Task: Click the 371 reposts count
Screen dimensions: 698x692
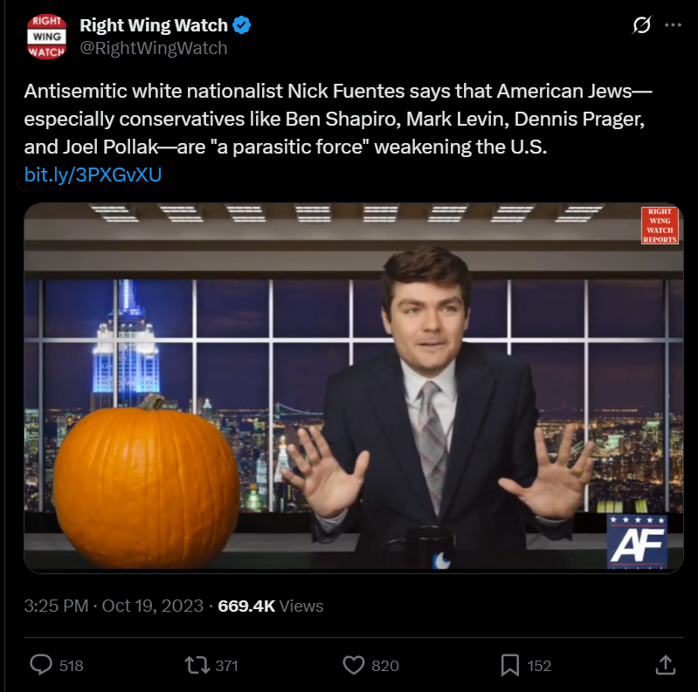Action: (x=226, y=666)
